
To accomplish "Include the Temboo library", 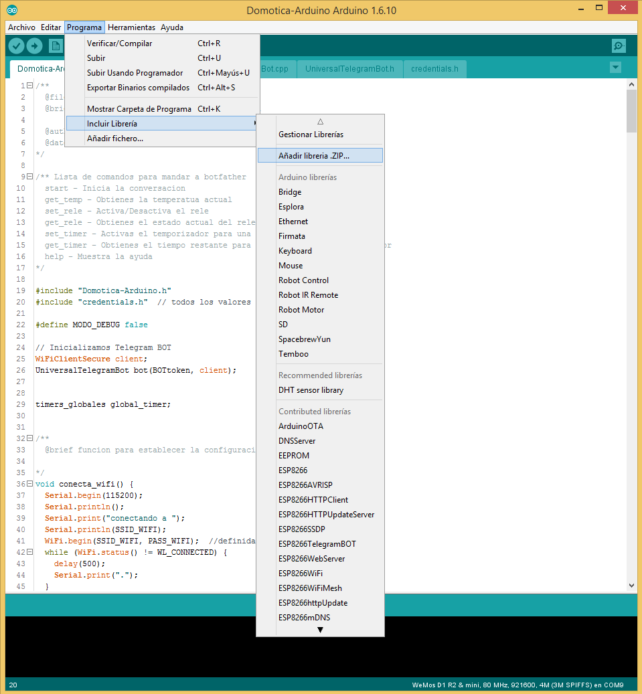I will (320, 353).
